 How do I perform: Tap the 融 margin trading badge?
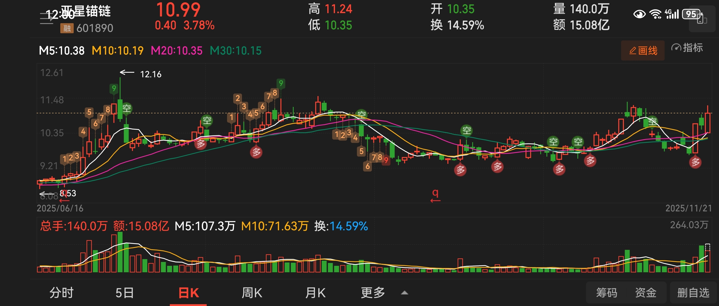pyautogui.click(x=67, y=28)
